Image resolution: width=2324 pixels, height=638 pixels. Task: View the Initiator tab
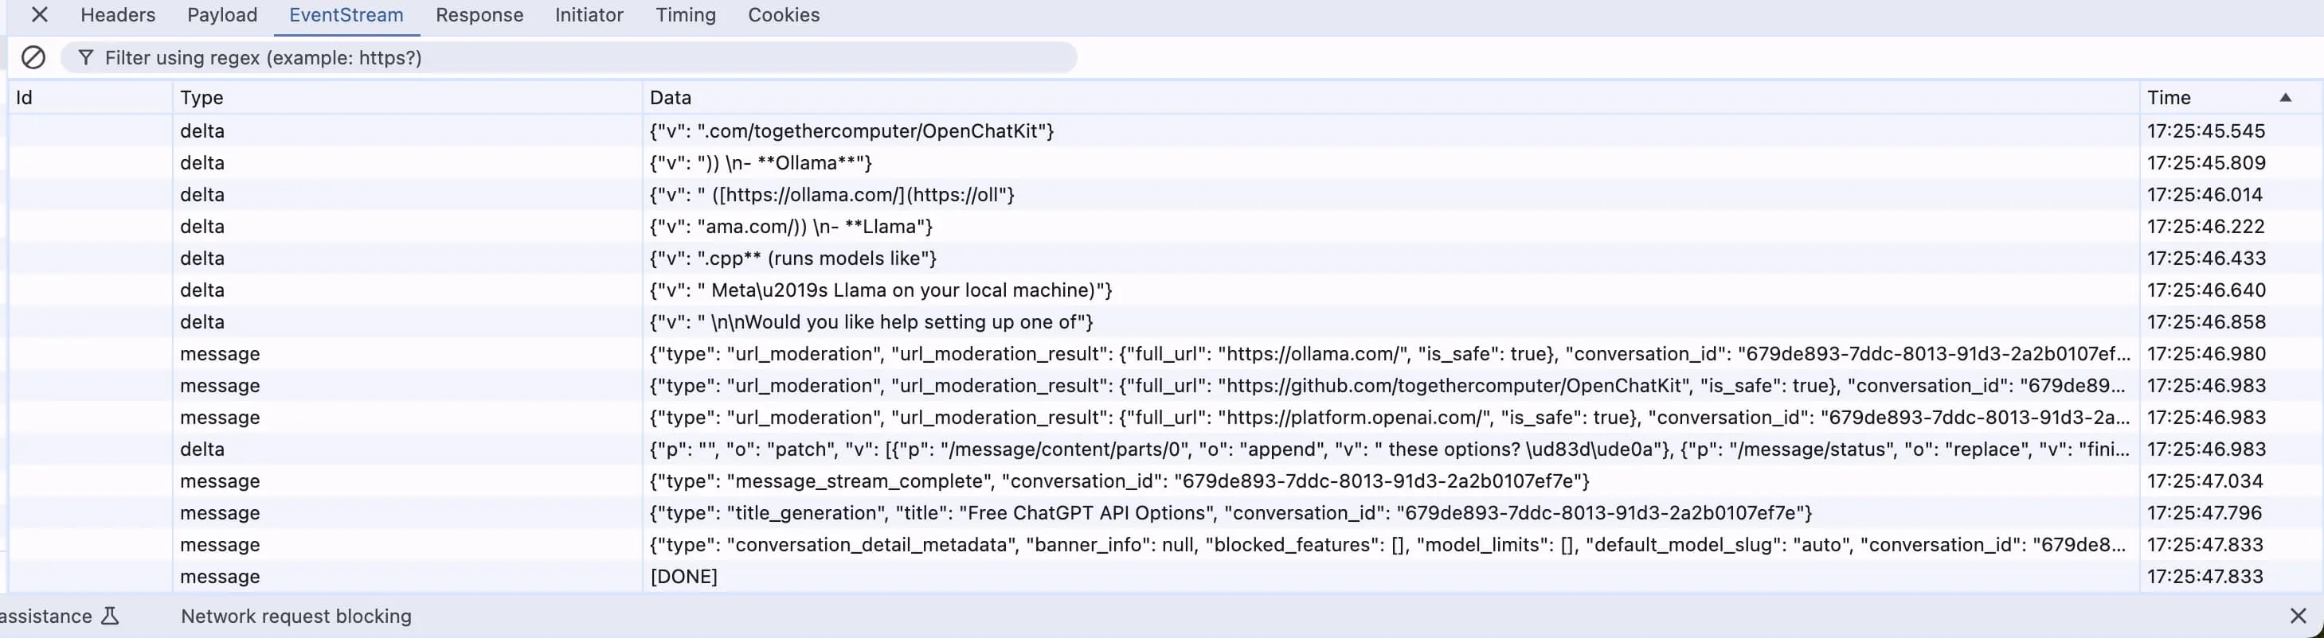click(x=589, y=15)
